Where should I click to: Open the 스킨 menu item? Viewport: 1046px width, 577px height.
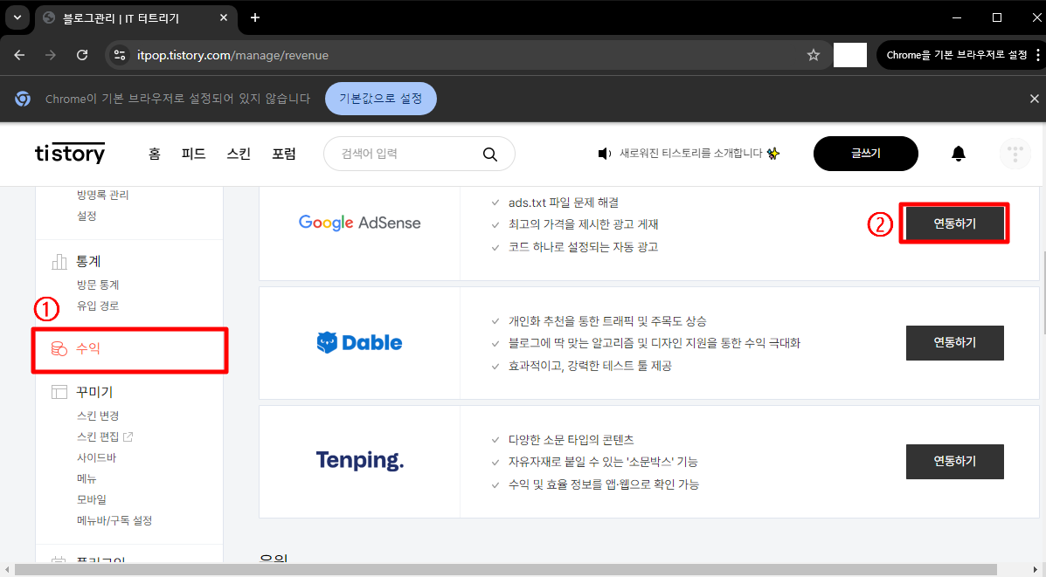[x=239, y=154]
